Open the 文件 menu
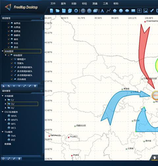Screen dimensions: 158x166 53,4
